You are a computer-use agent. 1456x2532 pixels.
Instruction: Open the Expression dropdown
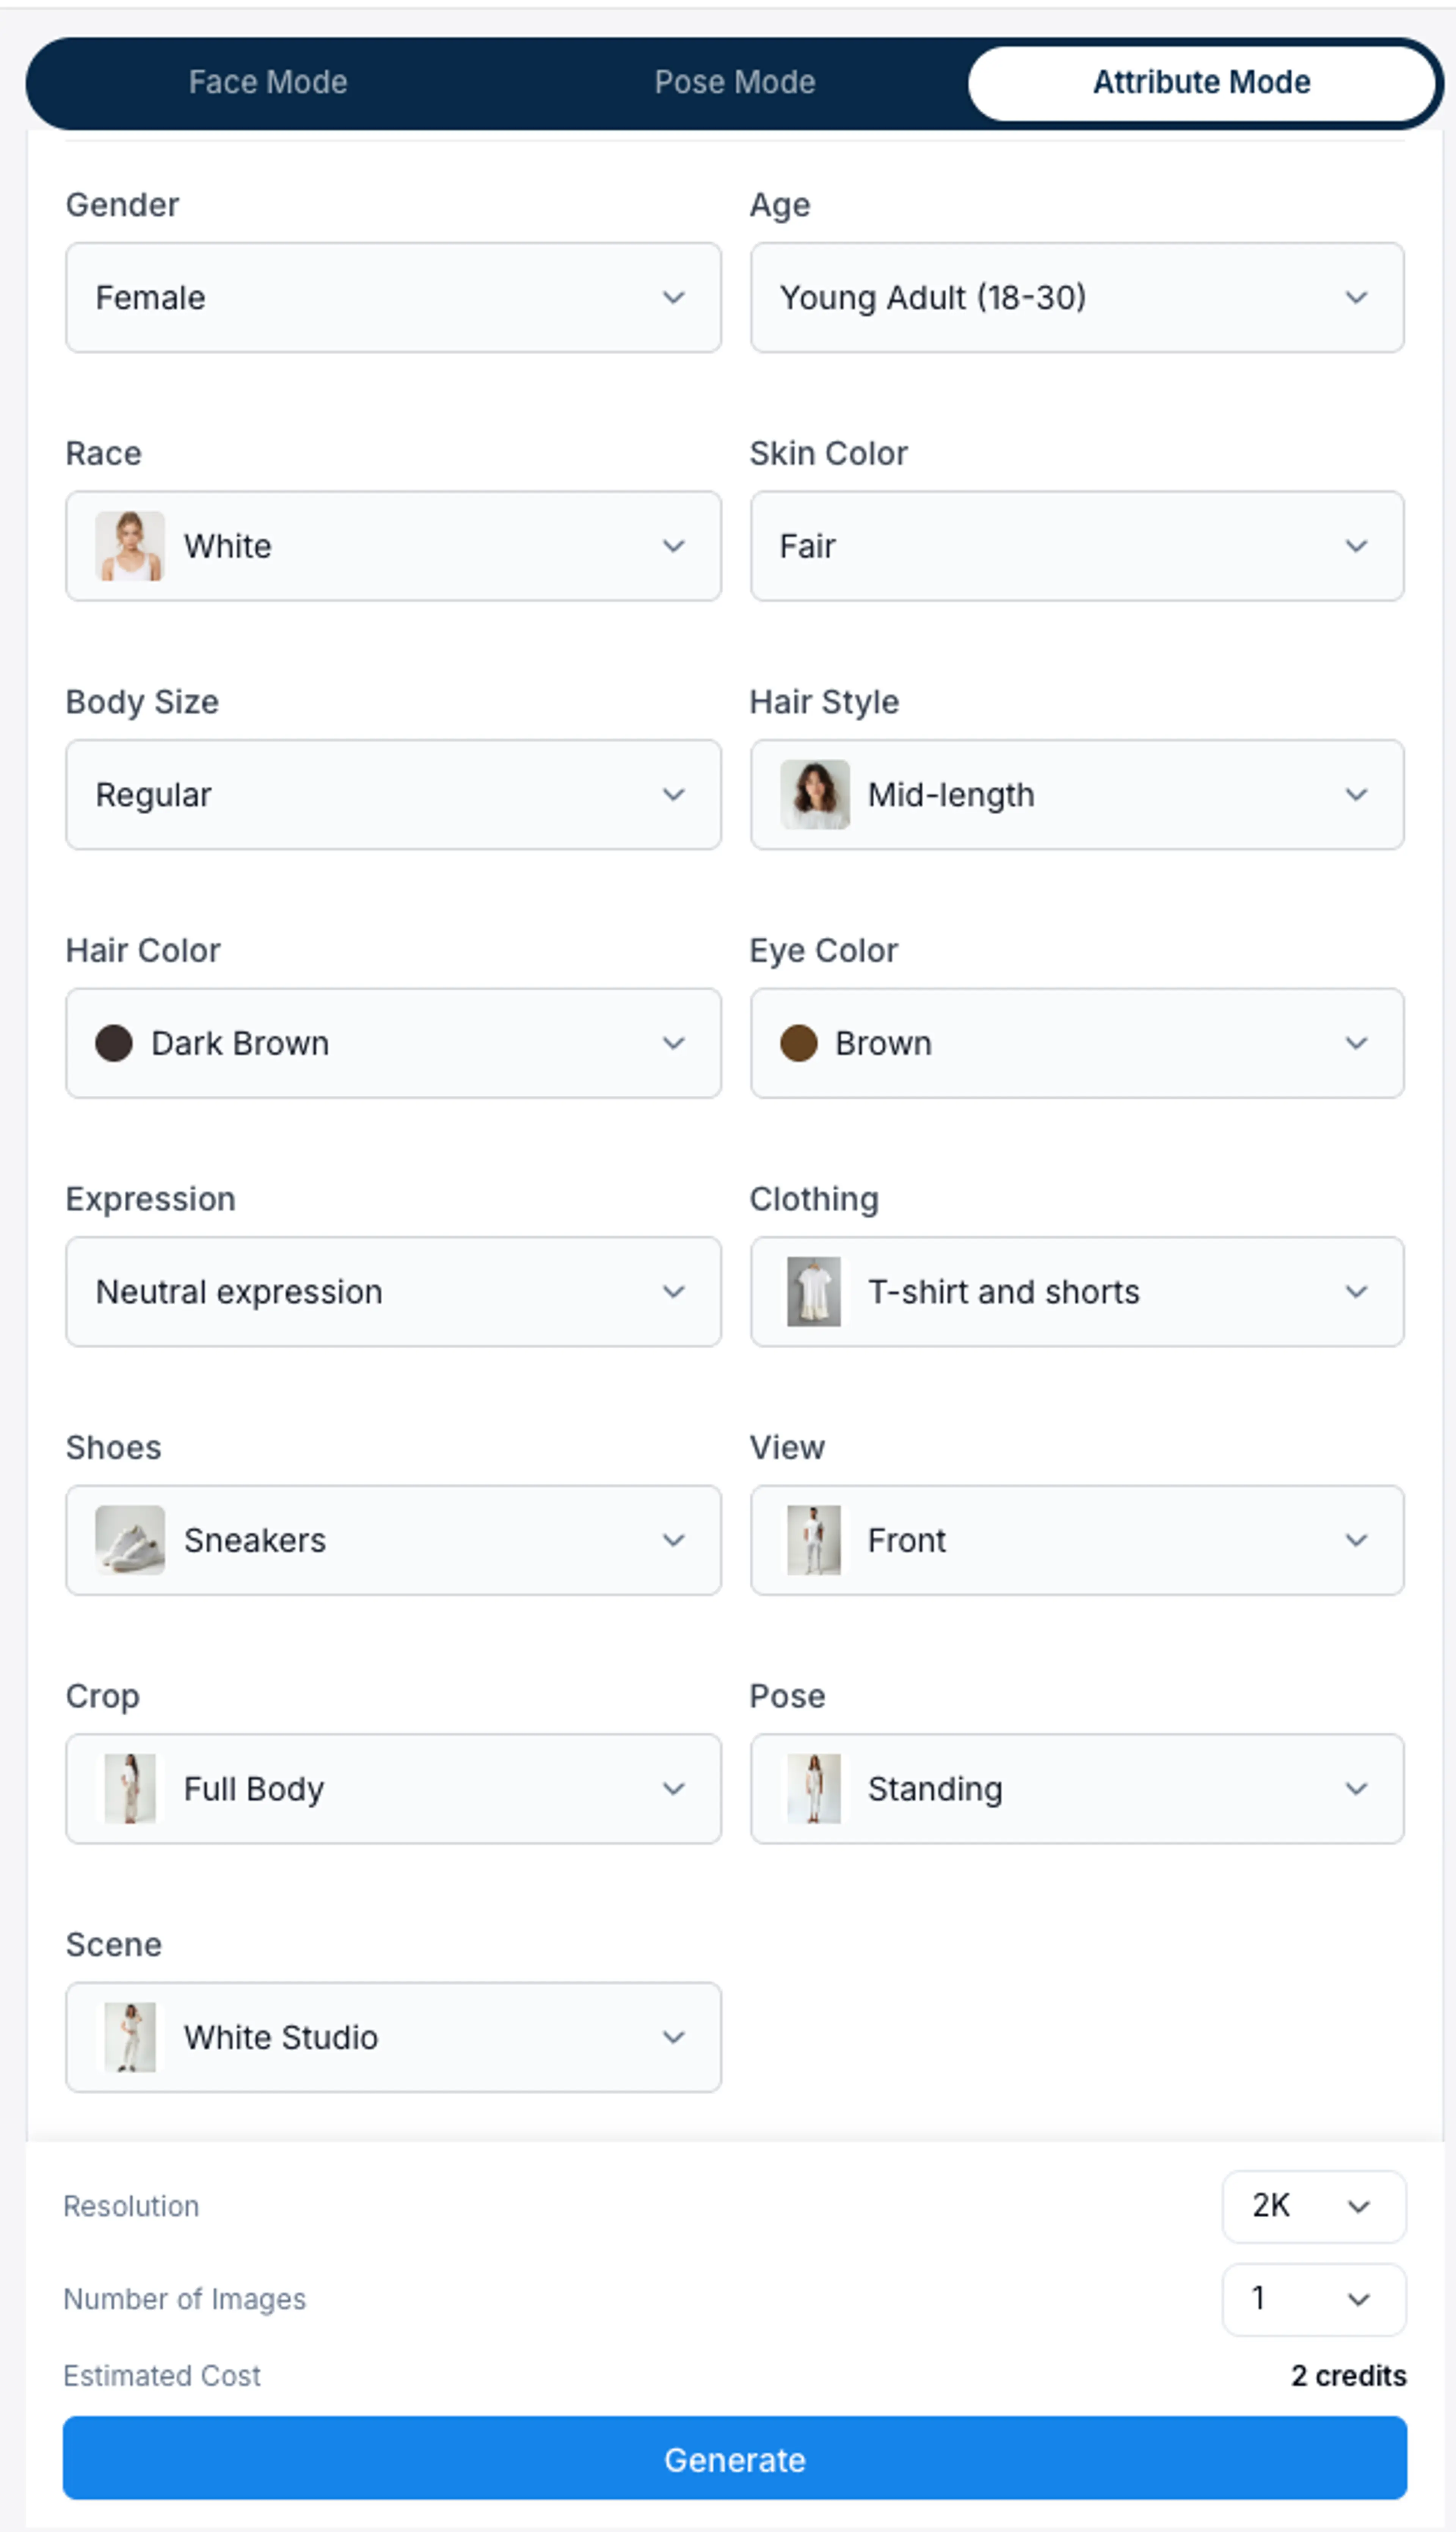click(393, 1291)
